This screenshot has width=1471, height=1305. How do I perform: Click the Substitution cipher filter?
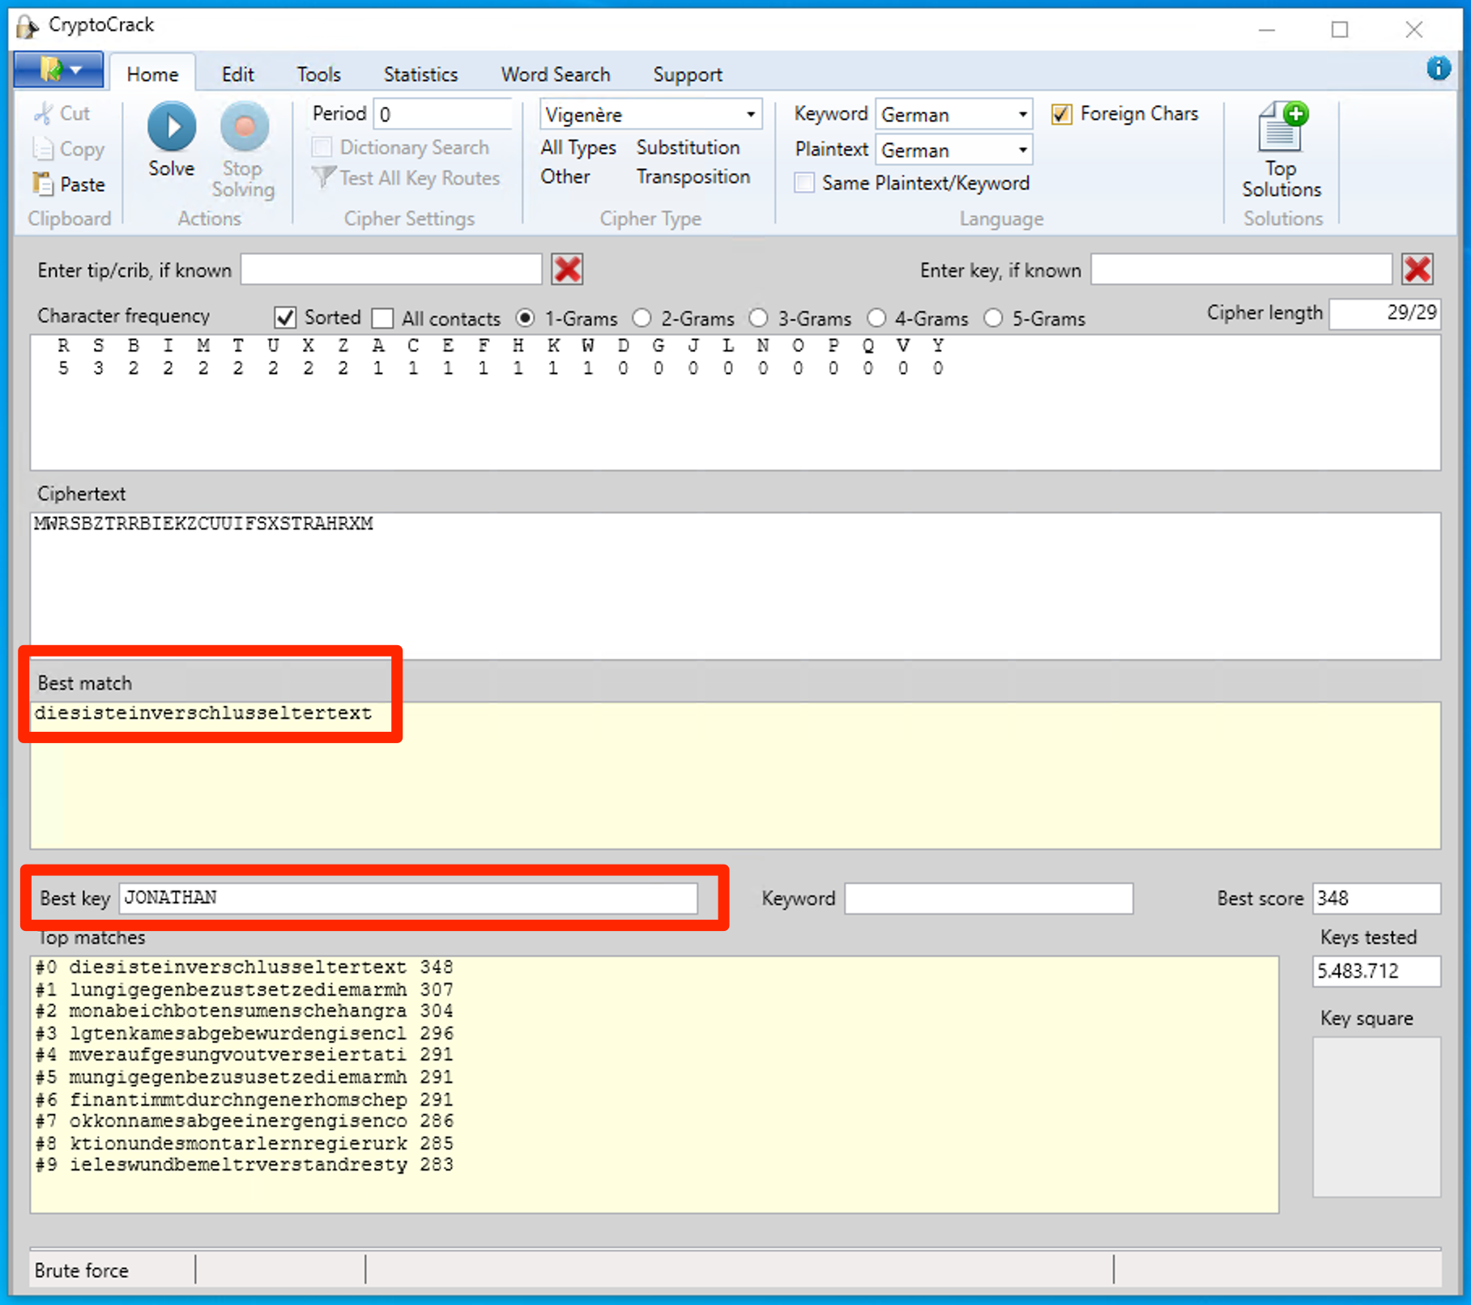pyautogui.click(x=688, y=147)
